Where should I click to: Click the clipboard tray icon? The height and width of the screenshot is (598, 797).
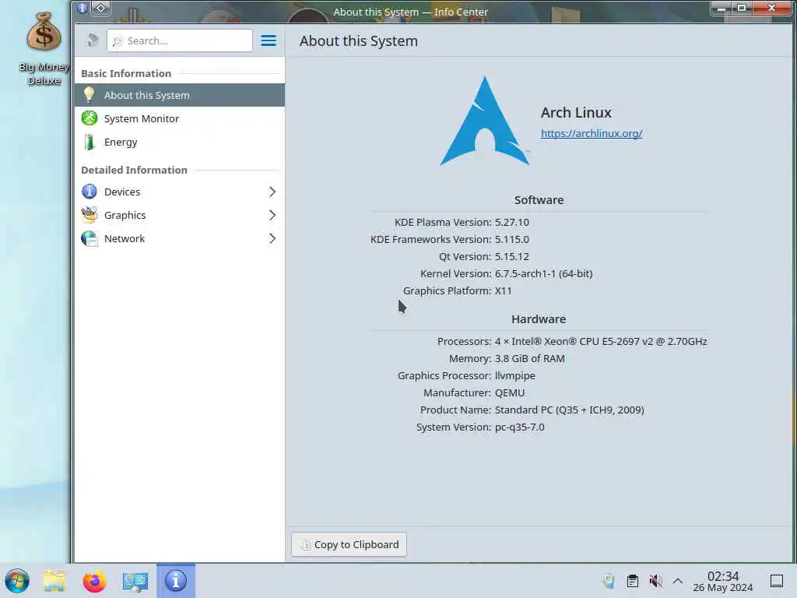pos(633,581)
